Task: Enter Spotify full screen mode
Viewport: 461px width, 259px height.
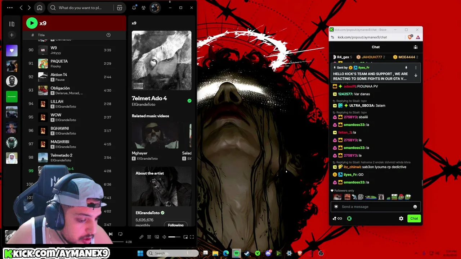Action: click(192, 237)
